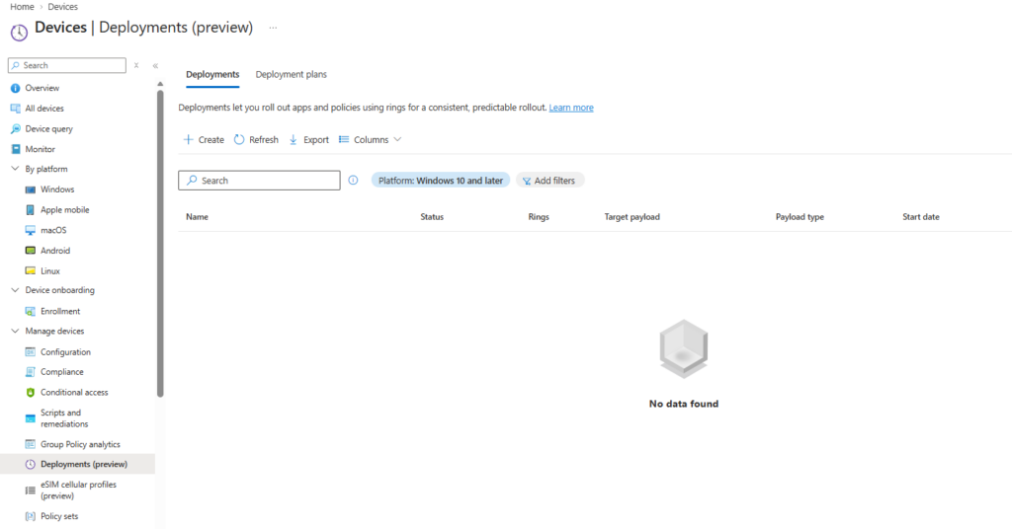The width and height of the screenshot is (1012, 529).
Task: Click the Conditional access shield icon
Action: (x=31, y=393)
